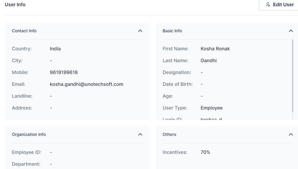Select the Country value India

click(55, 49)
